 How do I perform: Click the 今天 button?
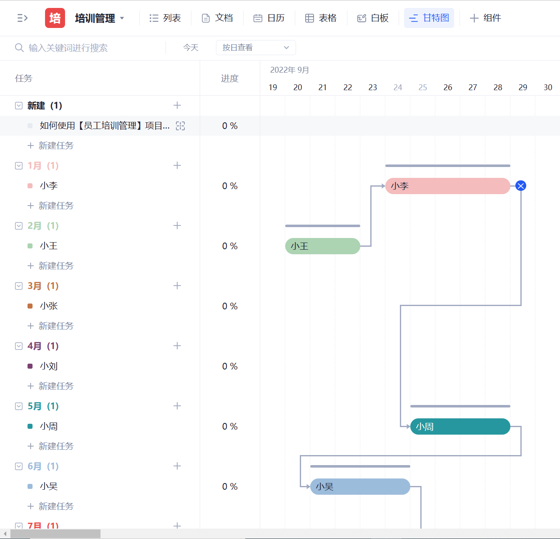191,48
